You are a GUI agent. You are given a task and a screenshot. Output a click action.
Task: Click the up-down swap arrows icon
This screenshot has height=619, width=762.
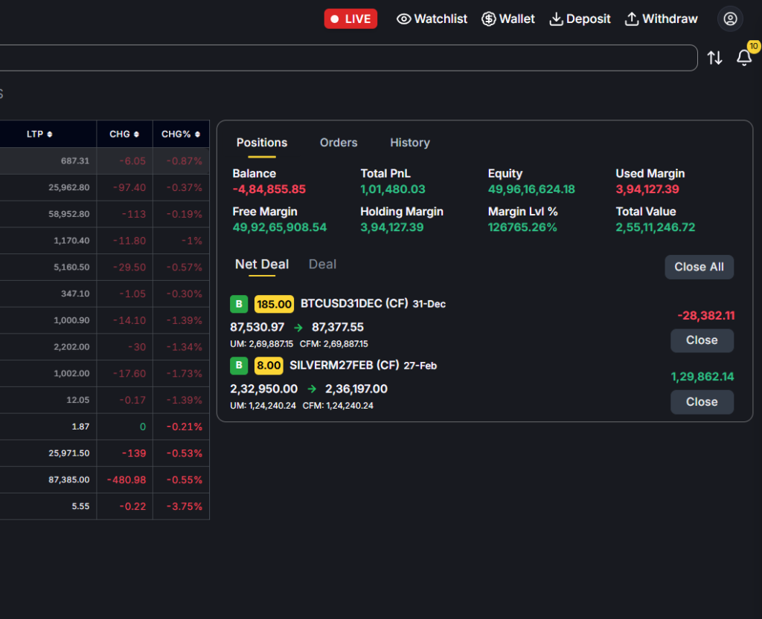714,58
